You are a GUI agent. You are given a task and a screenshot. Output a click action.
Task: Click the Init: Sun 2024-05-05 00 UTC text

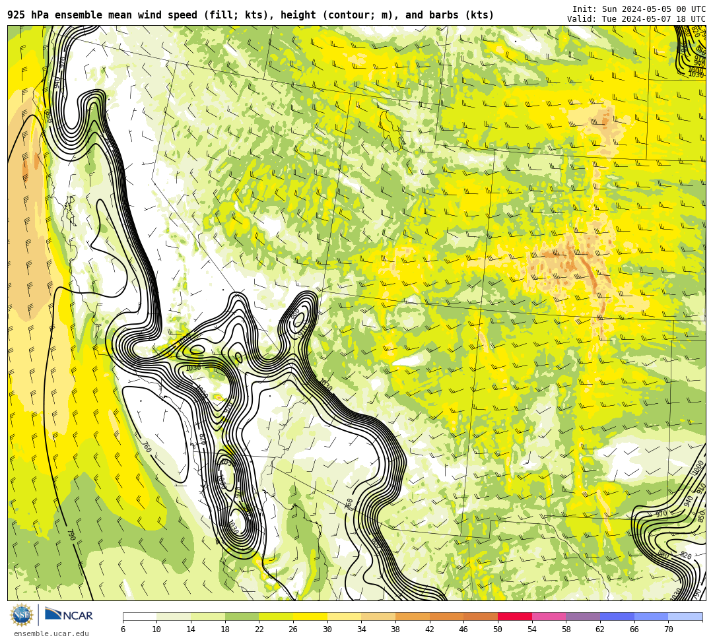tap(639, 9)
